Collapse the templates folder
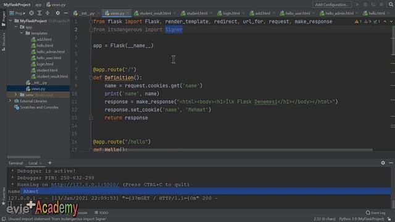395x222 pixels. (22, 33)
